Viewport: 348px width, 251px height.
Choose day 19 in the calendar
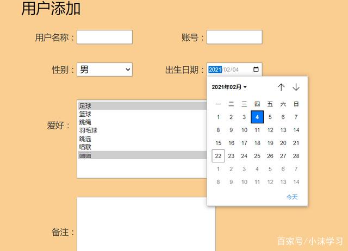(x=270, y=143)
